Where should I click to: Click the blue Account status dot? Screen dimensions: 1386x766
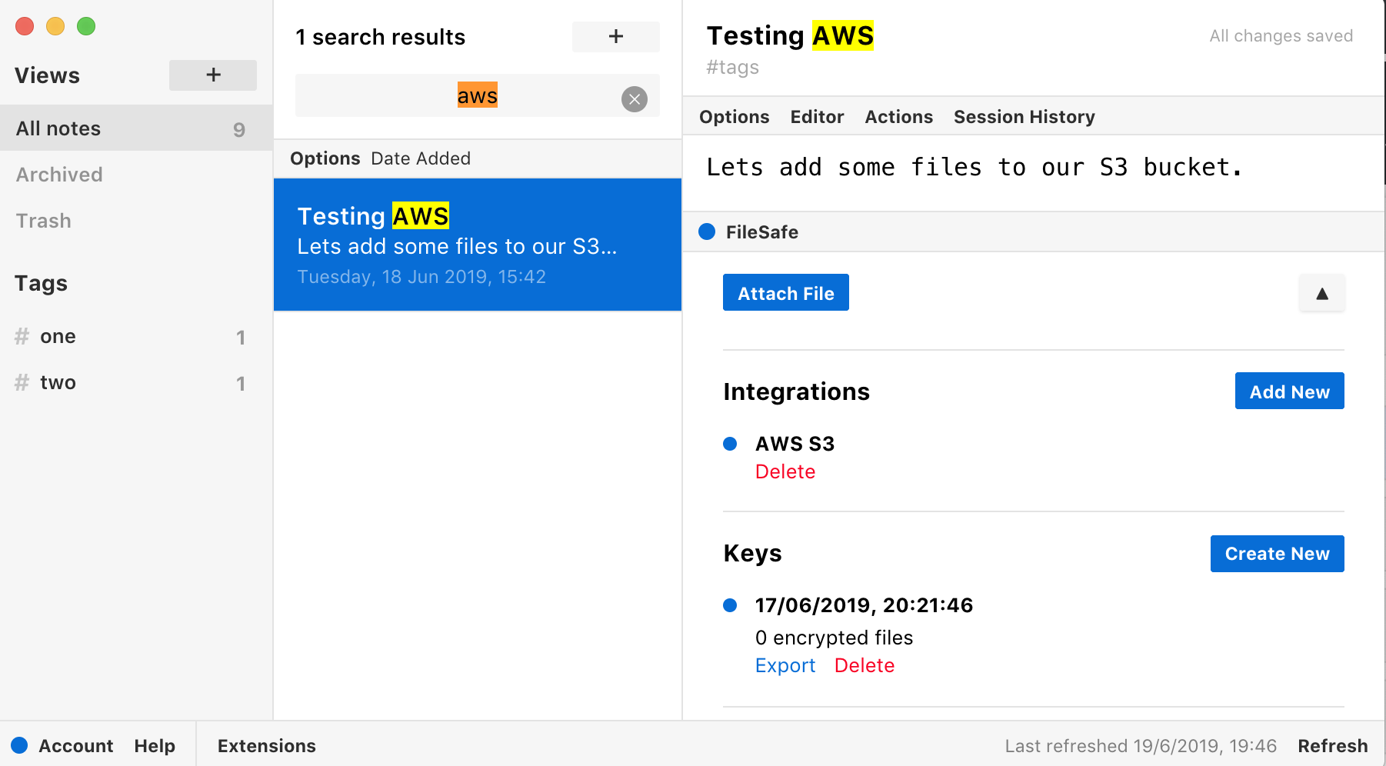pyautogui.click(x=19, y=745)
